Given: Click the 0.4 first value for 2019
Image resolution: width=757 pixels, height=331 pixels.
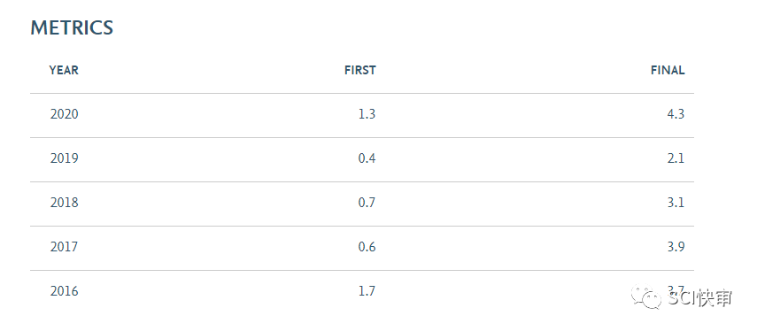Looking at the screenshot, I should (367, 158).
